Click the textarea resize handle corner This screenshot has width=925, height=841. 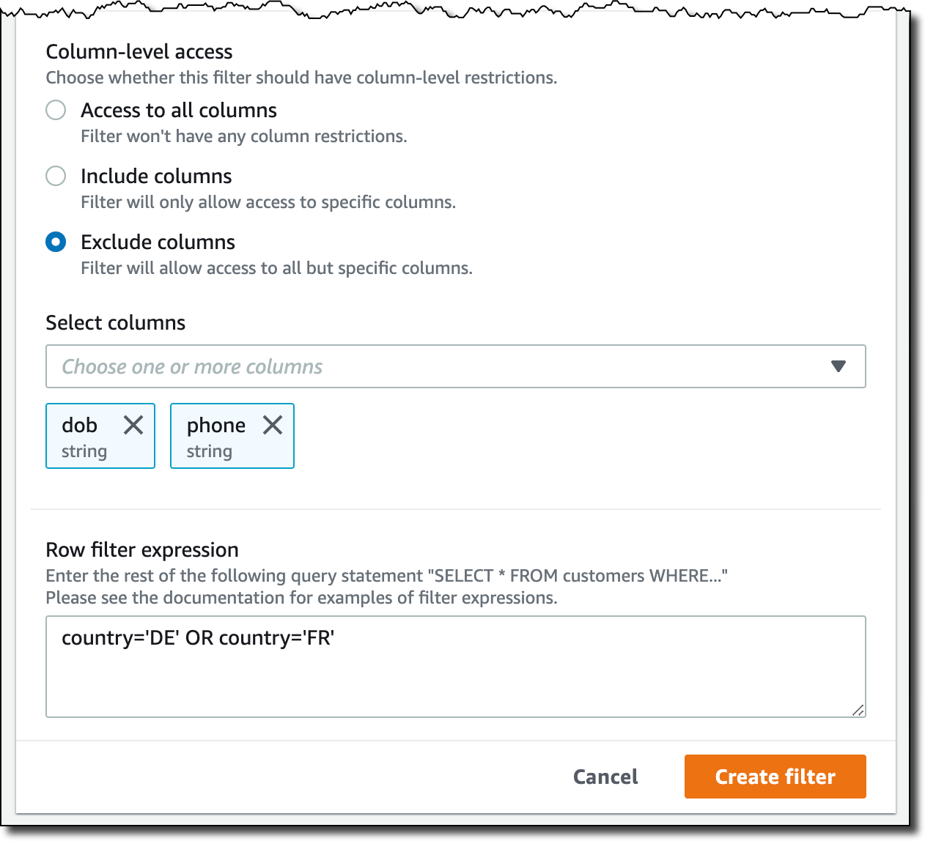pos(858,709)
